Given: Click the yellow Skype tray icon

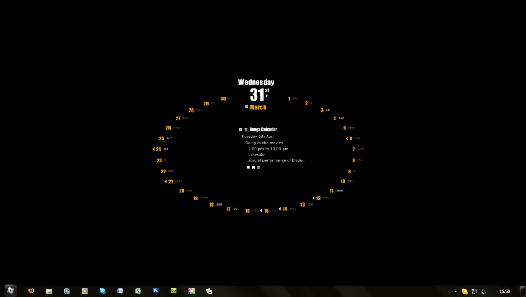Looking at the screenshot, I should click(464, 292).
